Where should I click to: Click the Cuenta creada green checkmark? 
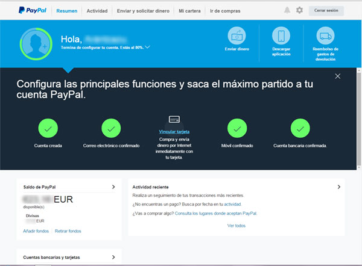coord(48,128)
